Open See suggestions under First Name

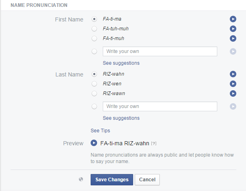121,63
